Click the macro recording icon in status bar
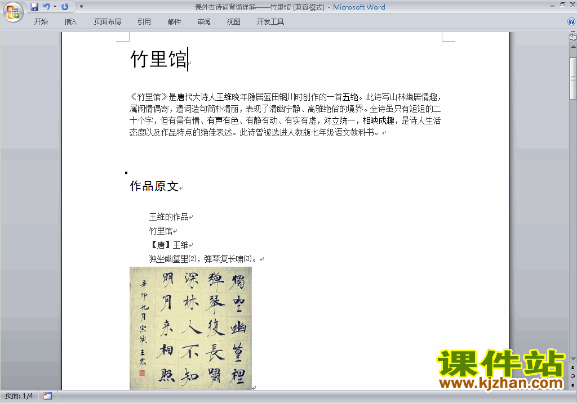577x404 pixels. point(47,396)
